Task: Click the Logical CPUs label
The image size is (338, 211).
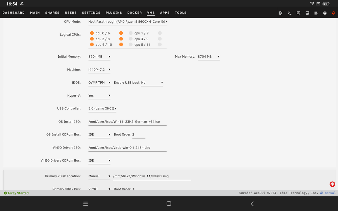Action: point(70,34)
